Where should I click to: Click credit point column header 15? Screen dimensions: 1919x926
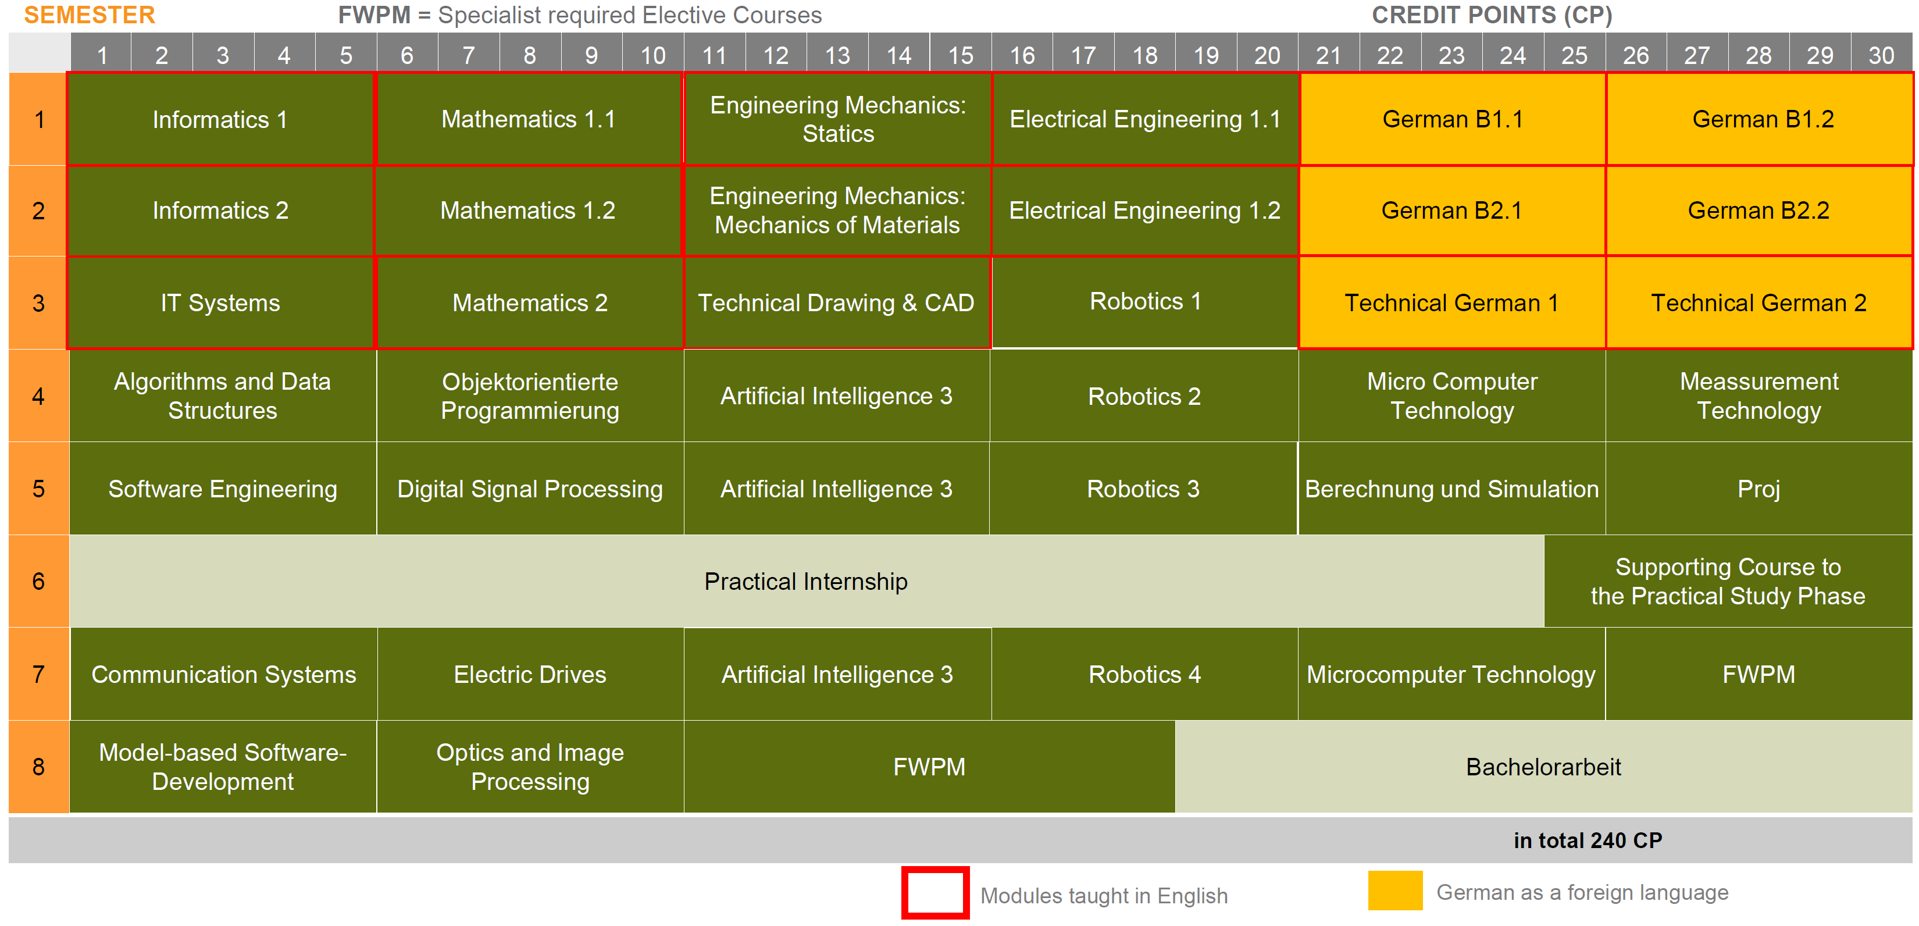pos(960,54)
